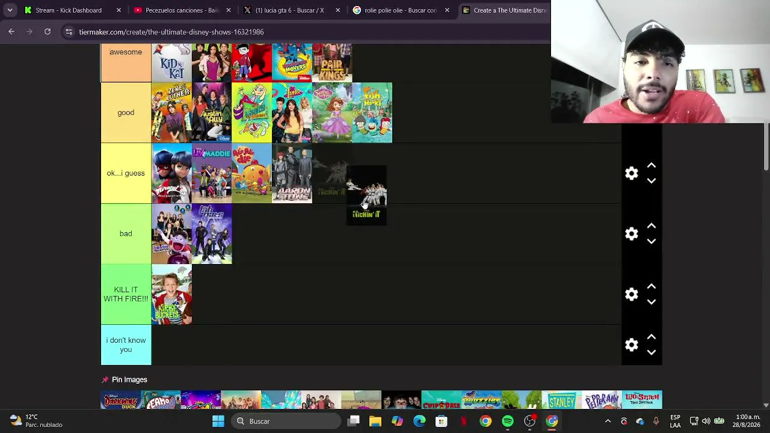The height and width of the screenshot is (433, 770).
Task: Click the 'KILL IT WITH FIRE!!!' tier label
Action: tap(126, 294)
